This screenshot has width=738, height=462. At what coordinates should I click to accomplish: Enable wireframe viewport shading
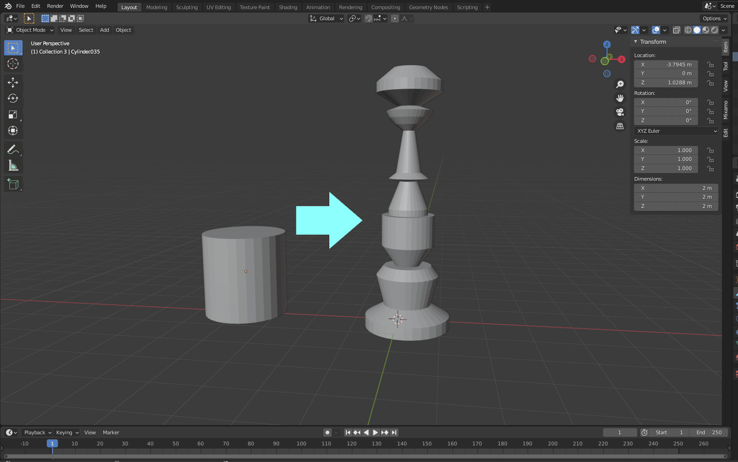pos(688,30)
